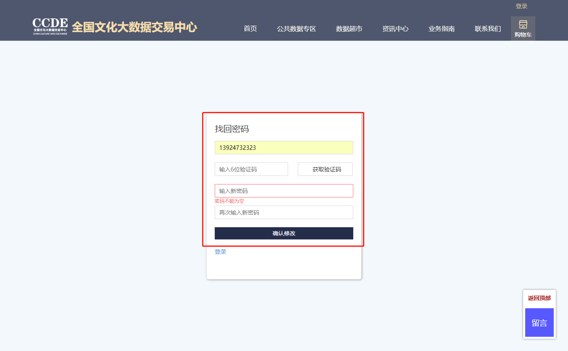
Task: Click the 全国文化大数据交易中心 site title
Action: point(134,28)
